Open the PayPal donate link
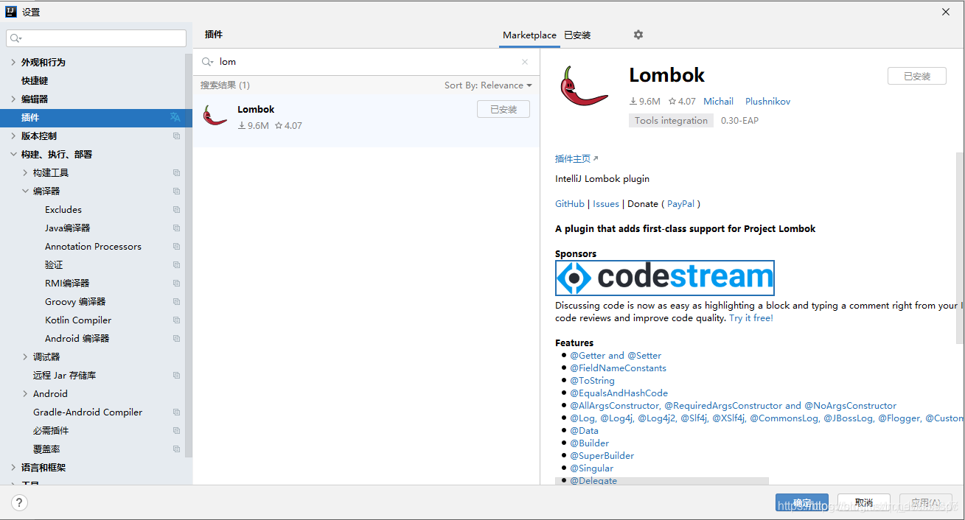This screenshot has width=965, height=520. pyautogui.click(x=681, y=203)
